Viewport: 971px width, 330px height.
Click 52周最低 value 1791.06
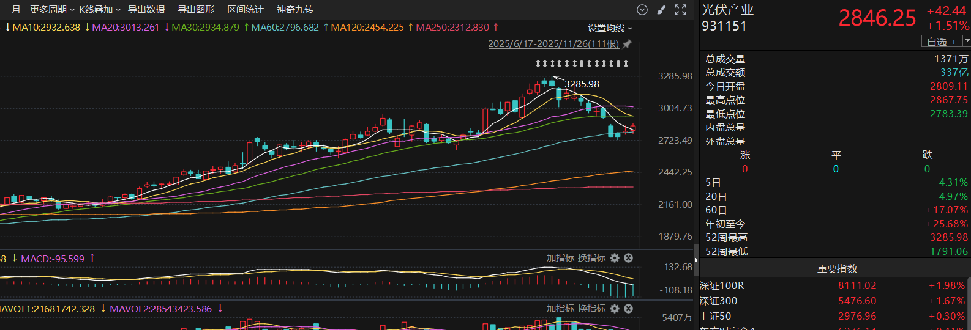pos(949,251)
